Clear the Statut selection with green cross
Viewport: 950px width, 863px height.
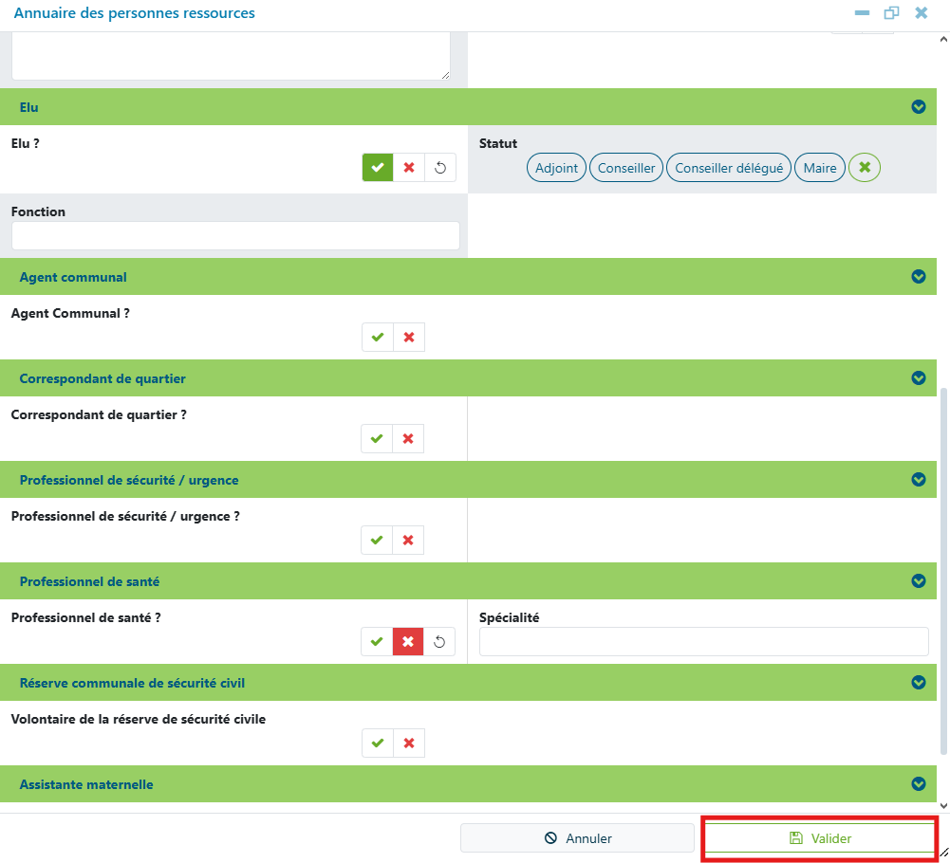(865, 168)
